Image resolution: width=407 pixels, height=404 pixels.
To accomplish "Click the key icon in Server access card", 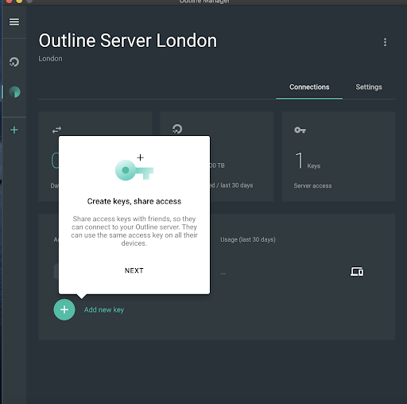I will tap(300, 130).
